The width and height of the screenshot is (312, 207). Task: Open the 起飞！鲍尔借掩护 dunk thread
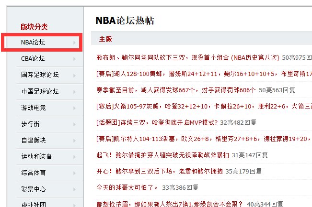tap(163, 155)
